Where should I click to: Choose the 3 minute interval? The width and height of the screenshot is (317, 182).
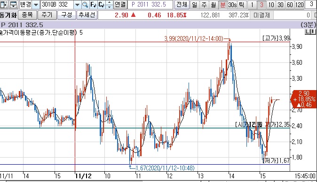262,5
